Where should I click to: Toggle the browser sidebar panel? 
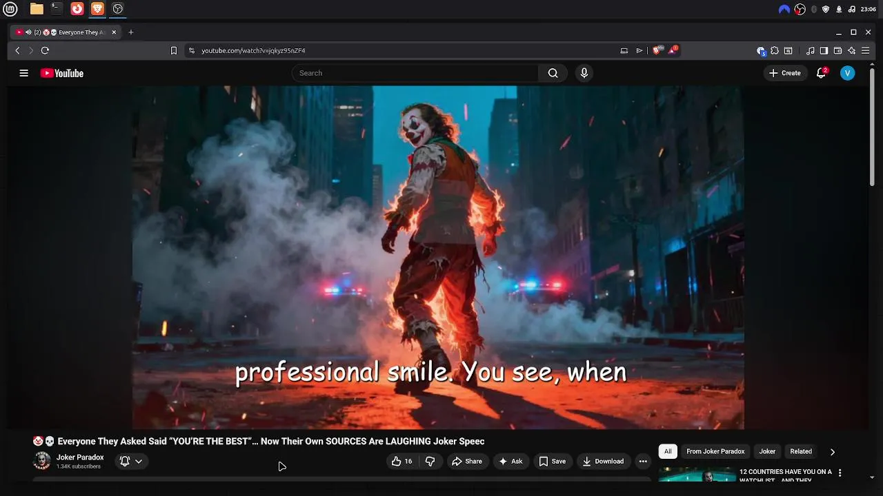[x=824, y=50]
